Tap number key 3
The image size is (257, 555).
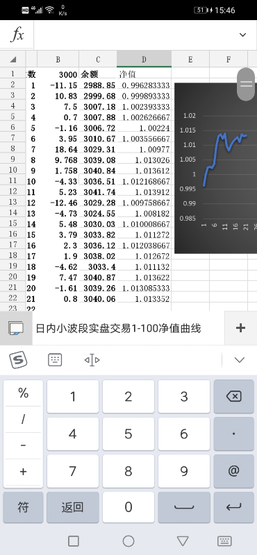pyautogui.click(x=184, y=396)
